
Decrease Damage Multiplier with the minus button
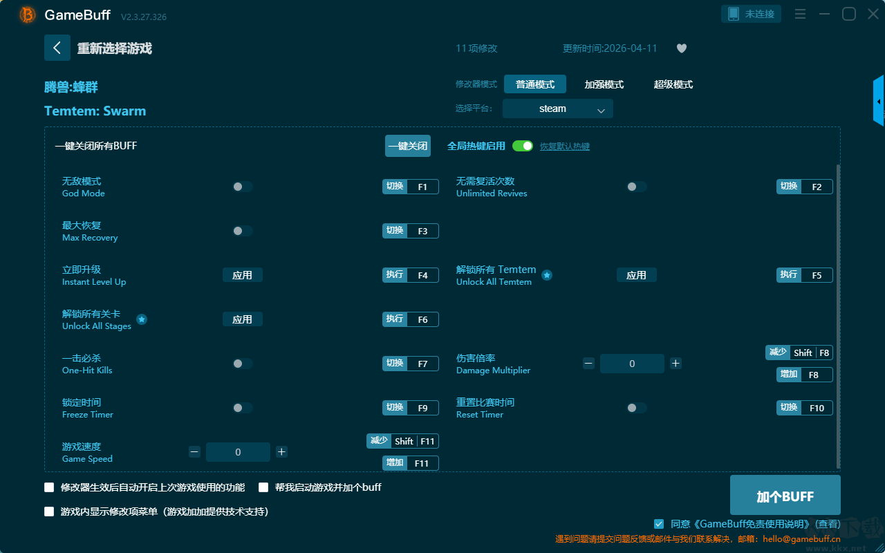click(588, 364)
